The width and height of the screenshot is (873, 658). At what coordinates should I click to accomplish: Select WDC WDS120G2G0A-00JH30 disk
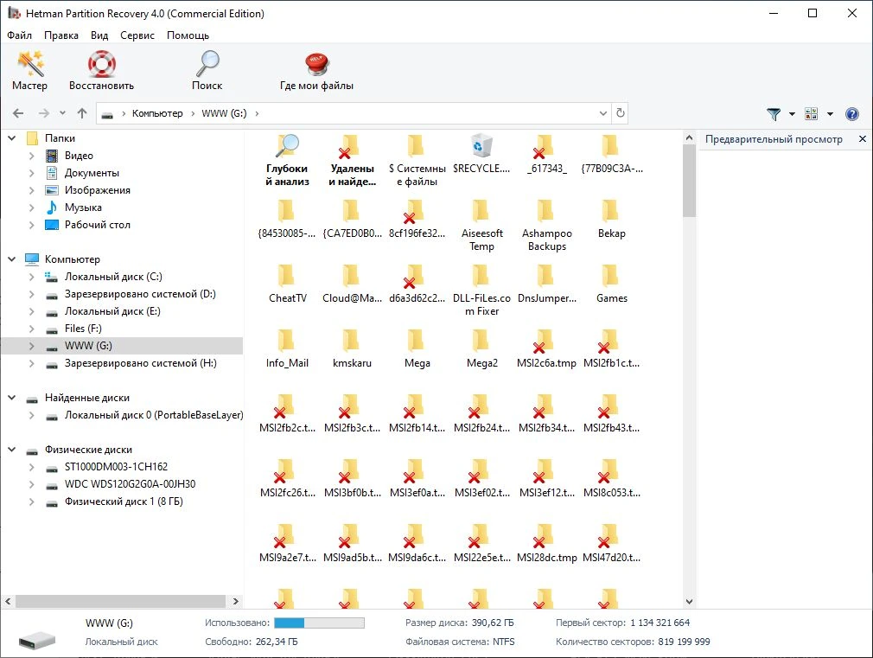click(x=130, y=484)
